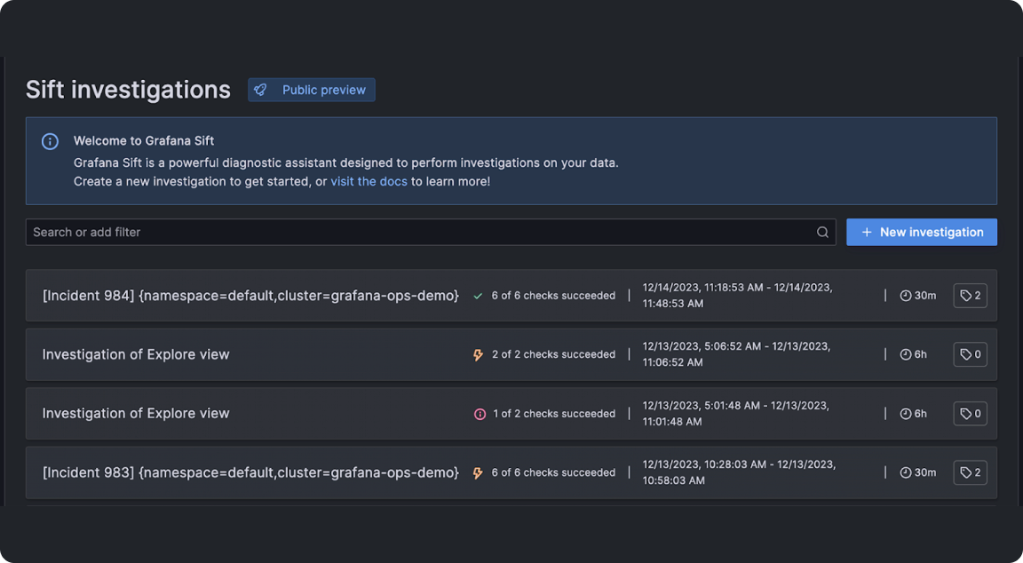
Task: Click the tag count badge on Incident 984
Action: tap(971, 296)
